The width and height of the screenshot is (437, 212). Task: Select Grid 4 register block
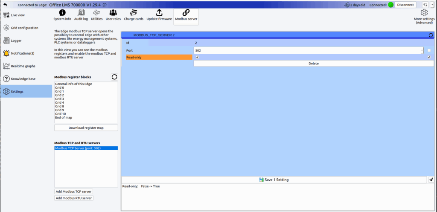(59, 102)
